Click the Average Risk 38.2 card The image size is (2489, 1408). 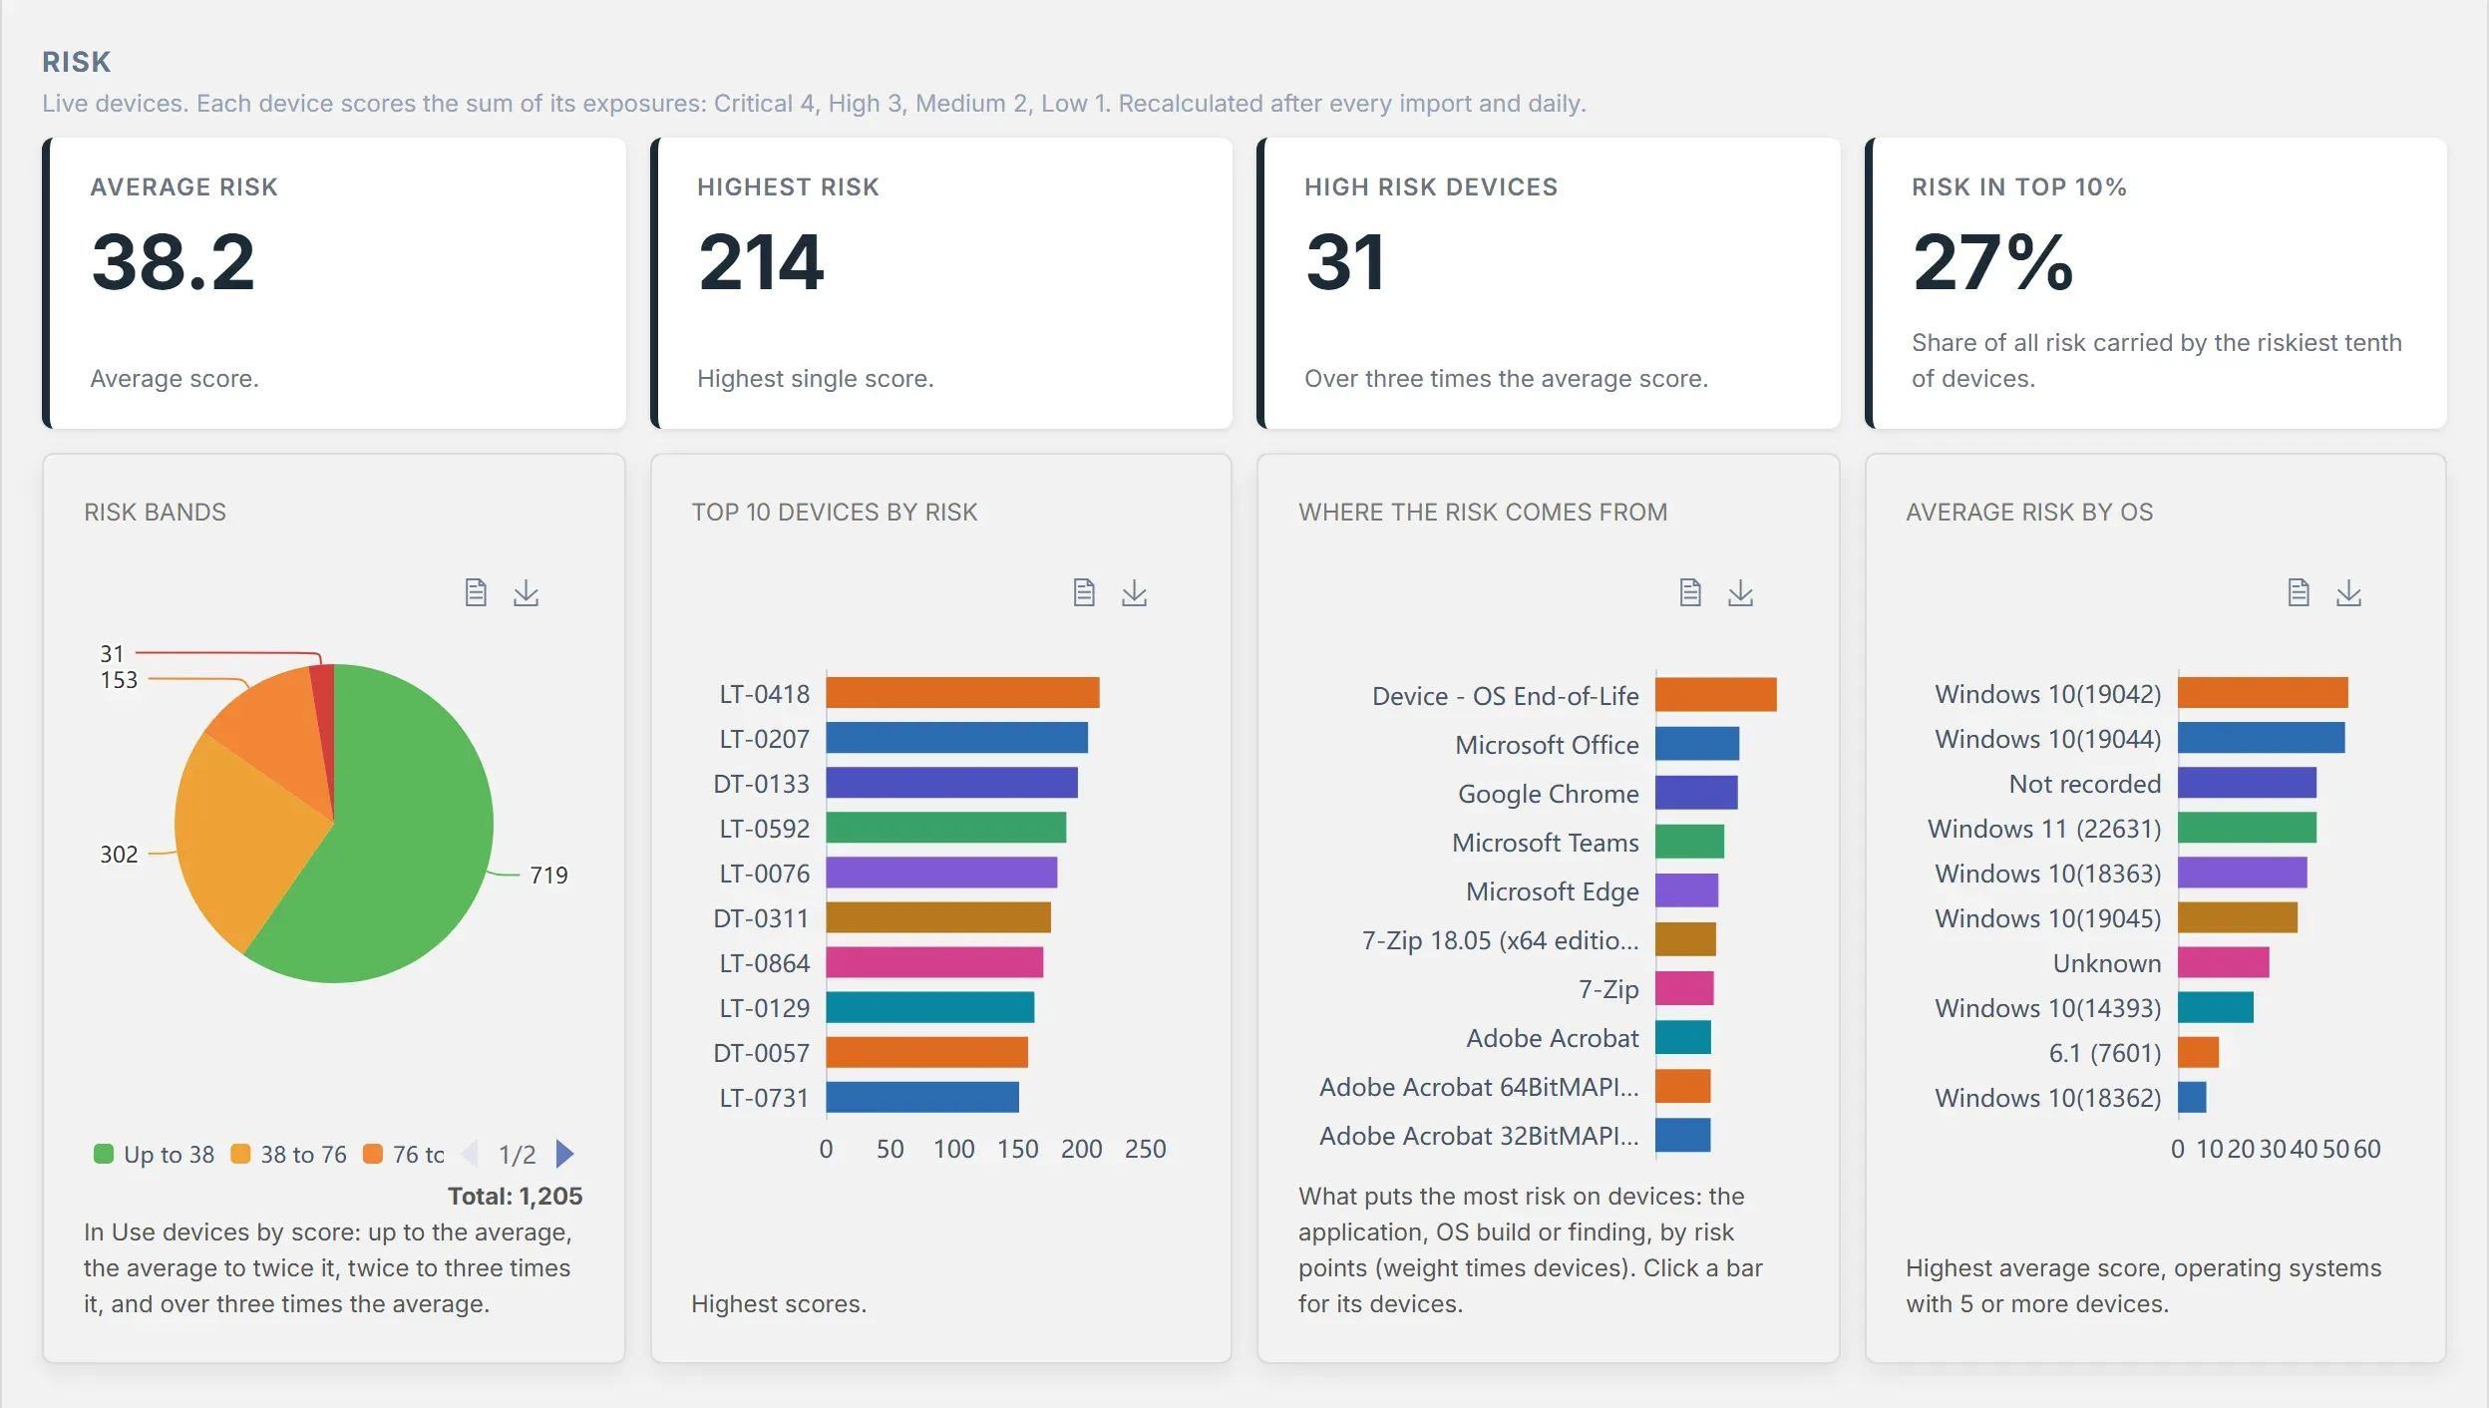tap(334, 283)
